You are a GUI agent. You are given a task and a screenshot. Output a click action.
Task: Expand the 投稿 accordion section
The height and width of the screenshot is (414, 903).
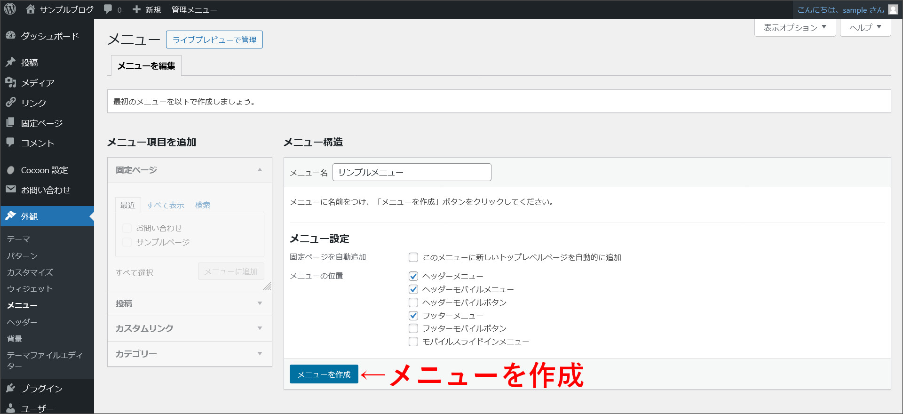tap(190, 304)
